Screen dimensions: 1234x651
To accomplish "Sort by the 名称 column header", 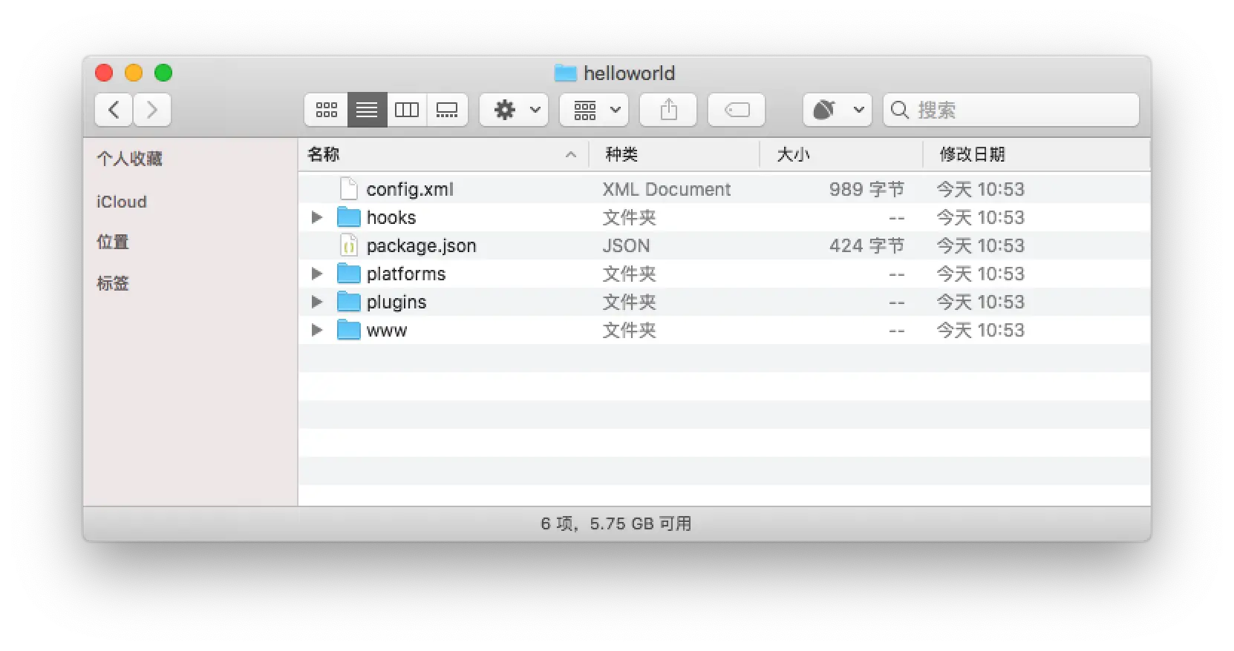I will click(x=443, y=154).
